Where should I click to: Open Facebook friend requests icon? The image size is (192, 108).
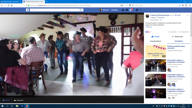123,10
